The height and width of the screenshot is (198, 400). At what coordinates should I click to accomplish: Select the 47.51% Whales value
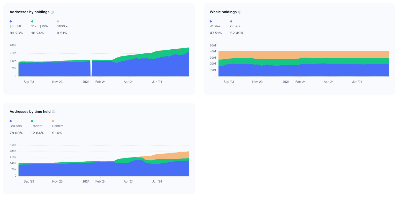point(216,33)
